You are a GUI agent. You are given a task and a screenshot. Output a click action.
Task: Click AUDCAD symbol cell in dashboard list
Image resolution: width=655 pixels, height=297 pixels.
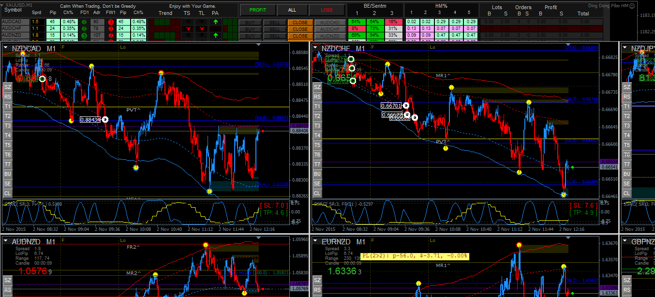tap(15, 22)
